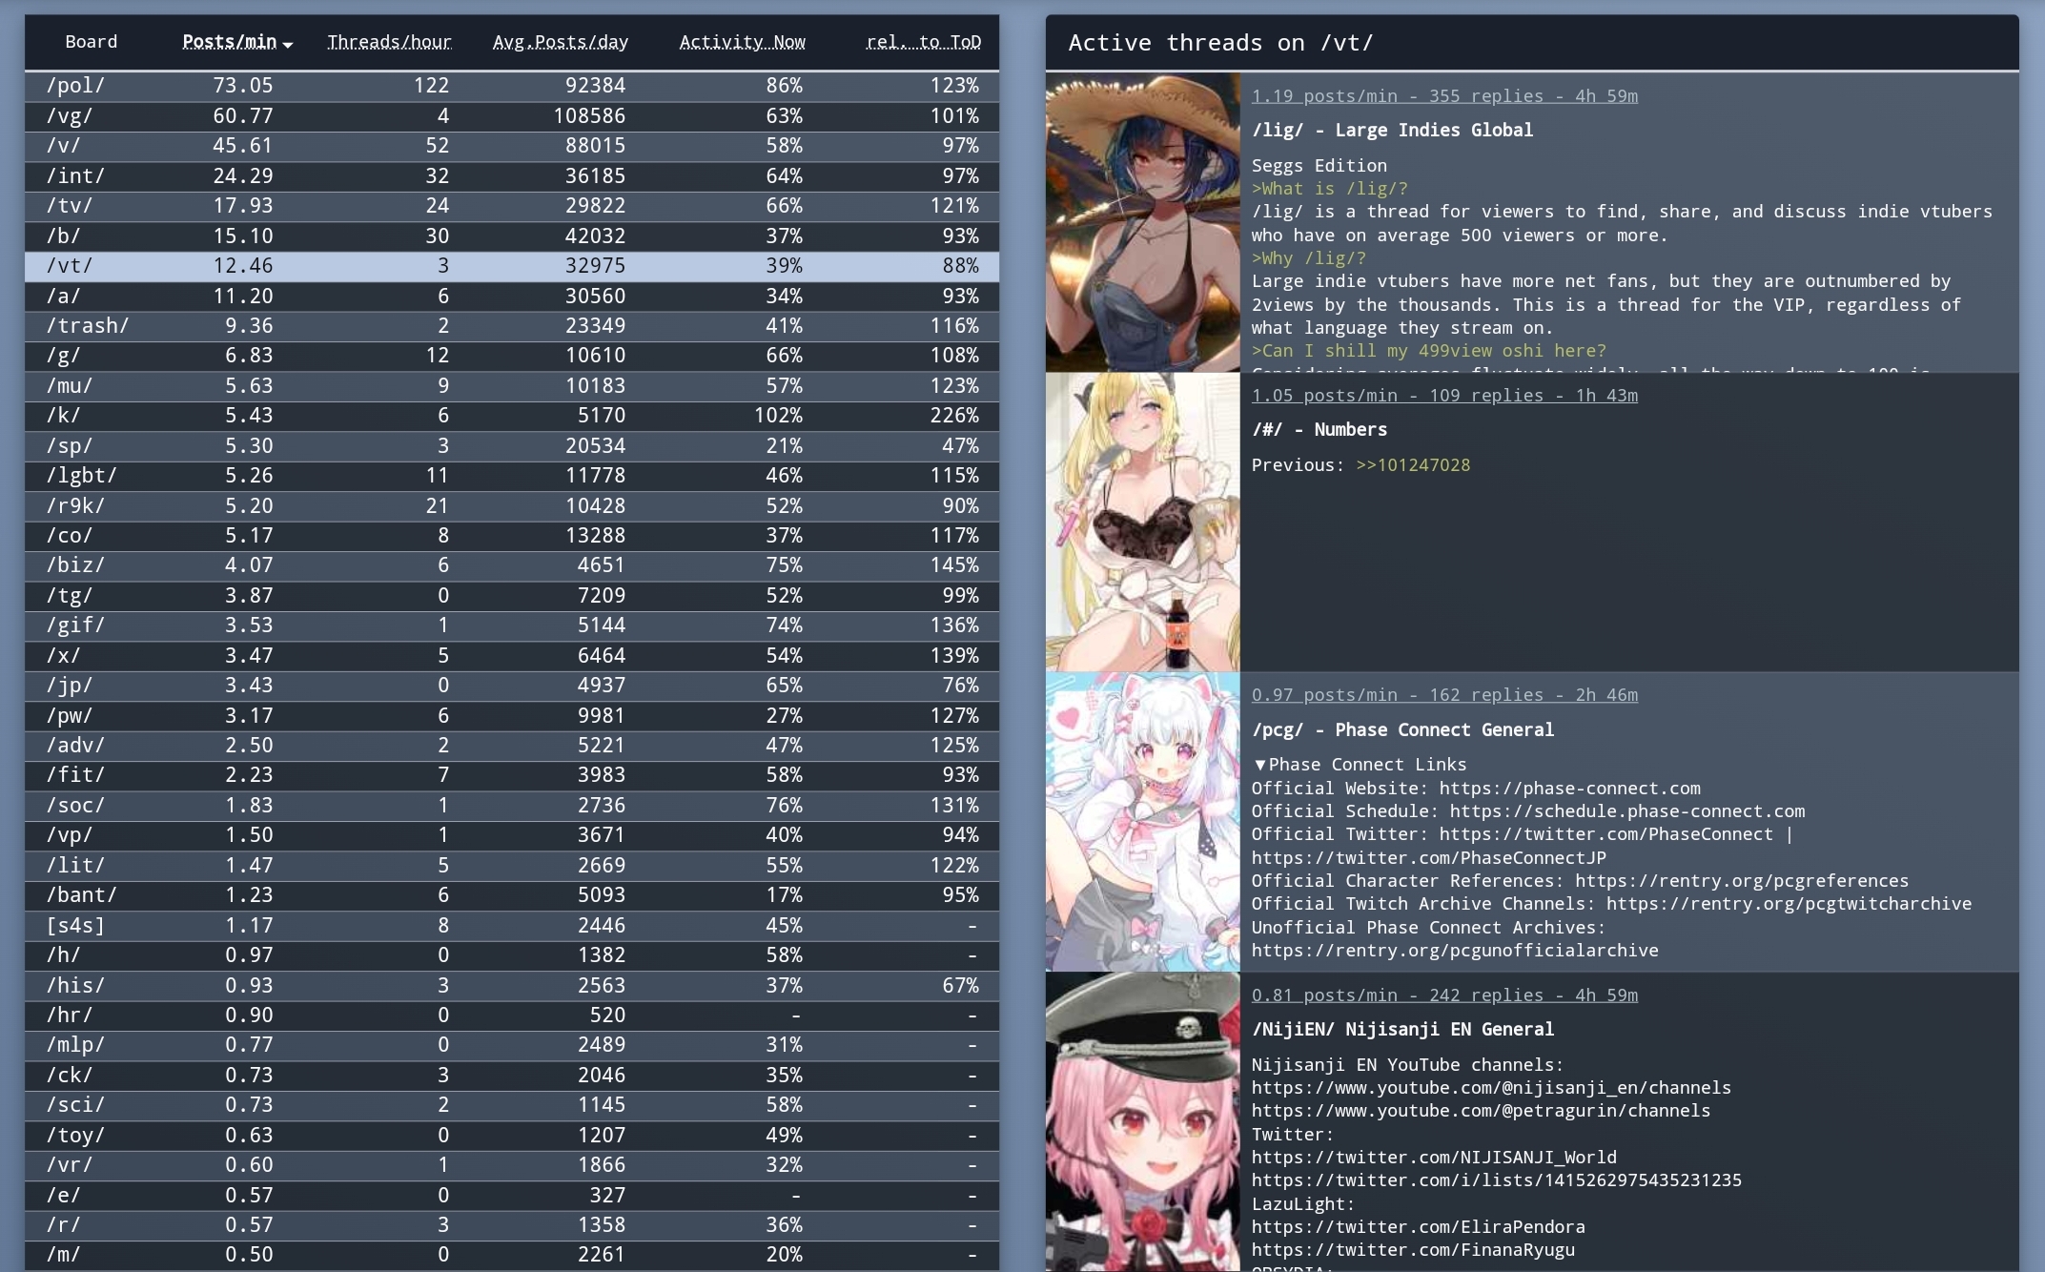Click the /pcg/ - Phase Connect General title

point(1402,730)
